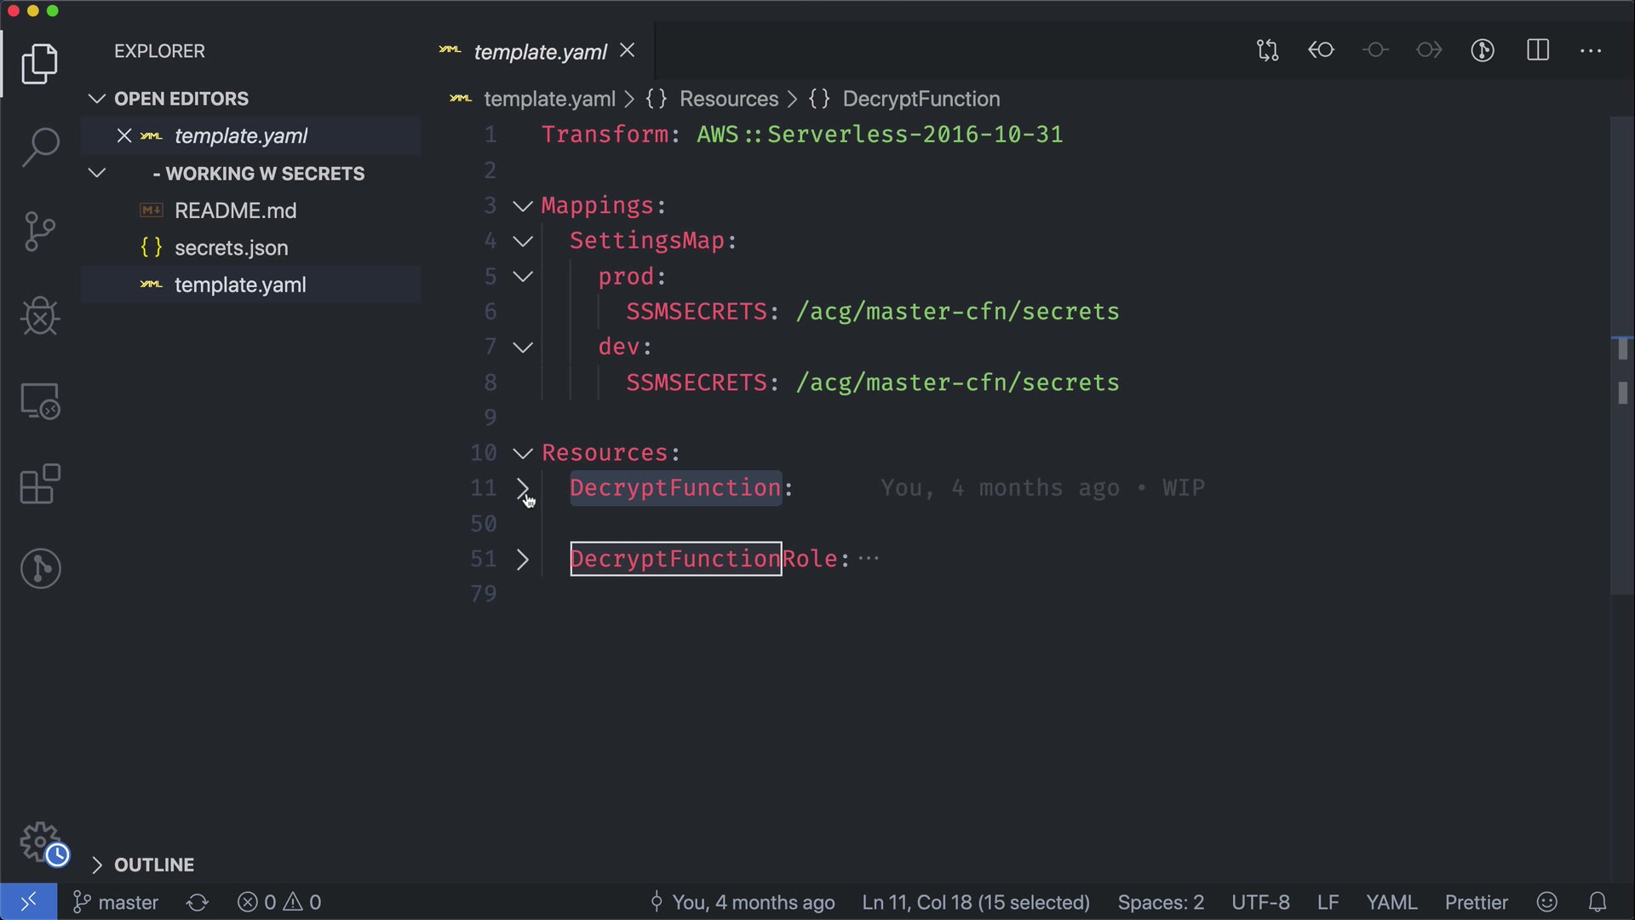Expand the folded DecryptFunction block
Viewport: 1635px width, 920px height.
coord(523,488)
